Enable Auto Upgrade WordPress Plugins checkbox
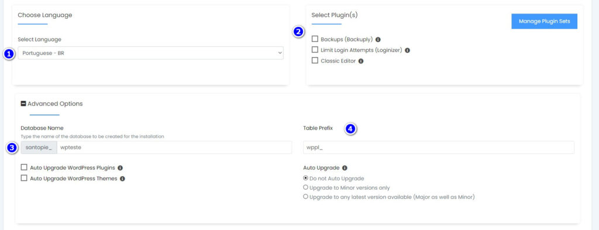This screenshot has width=599, height=230. (24, 168)
